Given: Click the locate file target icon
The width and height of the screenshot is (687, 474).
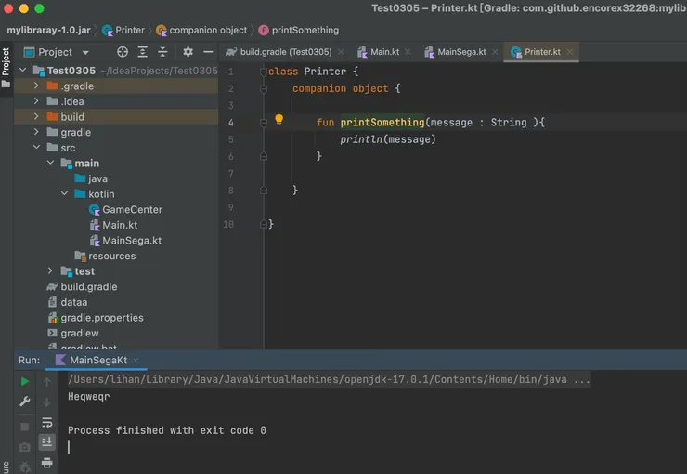Looking at the screenshot, I should pos(123,52).
